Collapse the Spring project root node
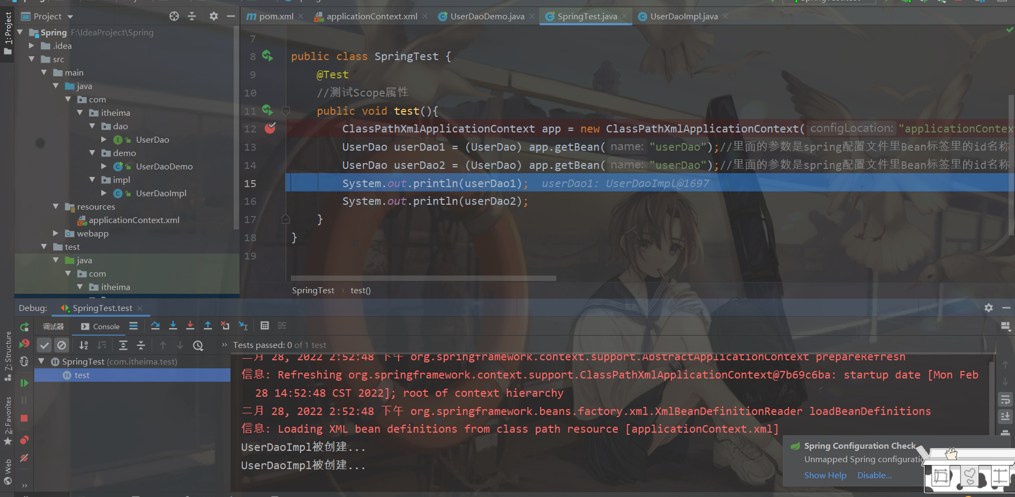This screenshot has height=497, width=1015. [20, 32]
